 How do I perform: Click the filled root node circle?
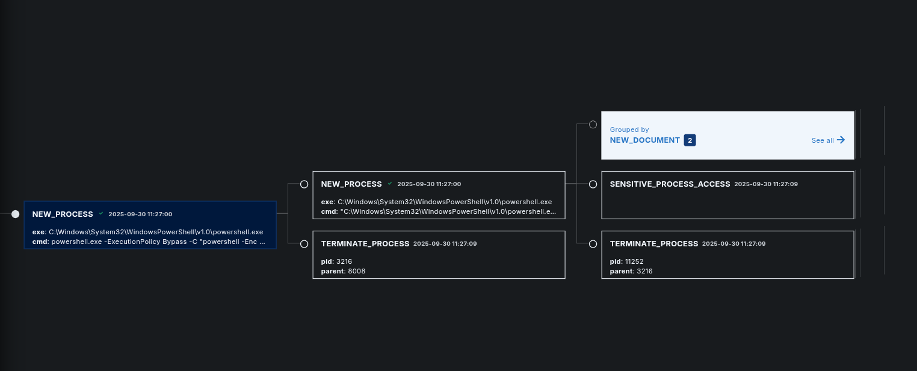[16, 214]
